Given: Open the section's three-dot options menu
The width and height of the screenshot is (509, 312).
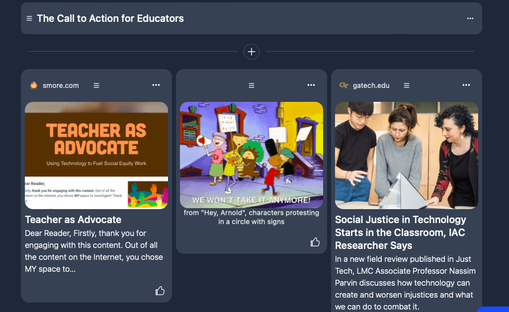Looking at the screenshot, I should click(x=470, y=18).
